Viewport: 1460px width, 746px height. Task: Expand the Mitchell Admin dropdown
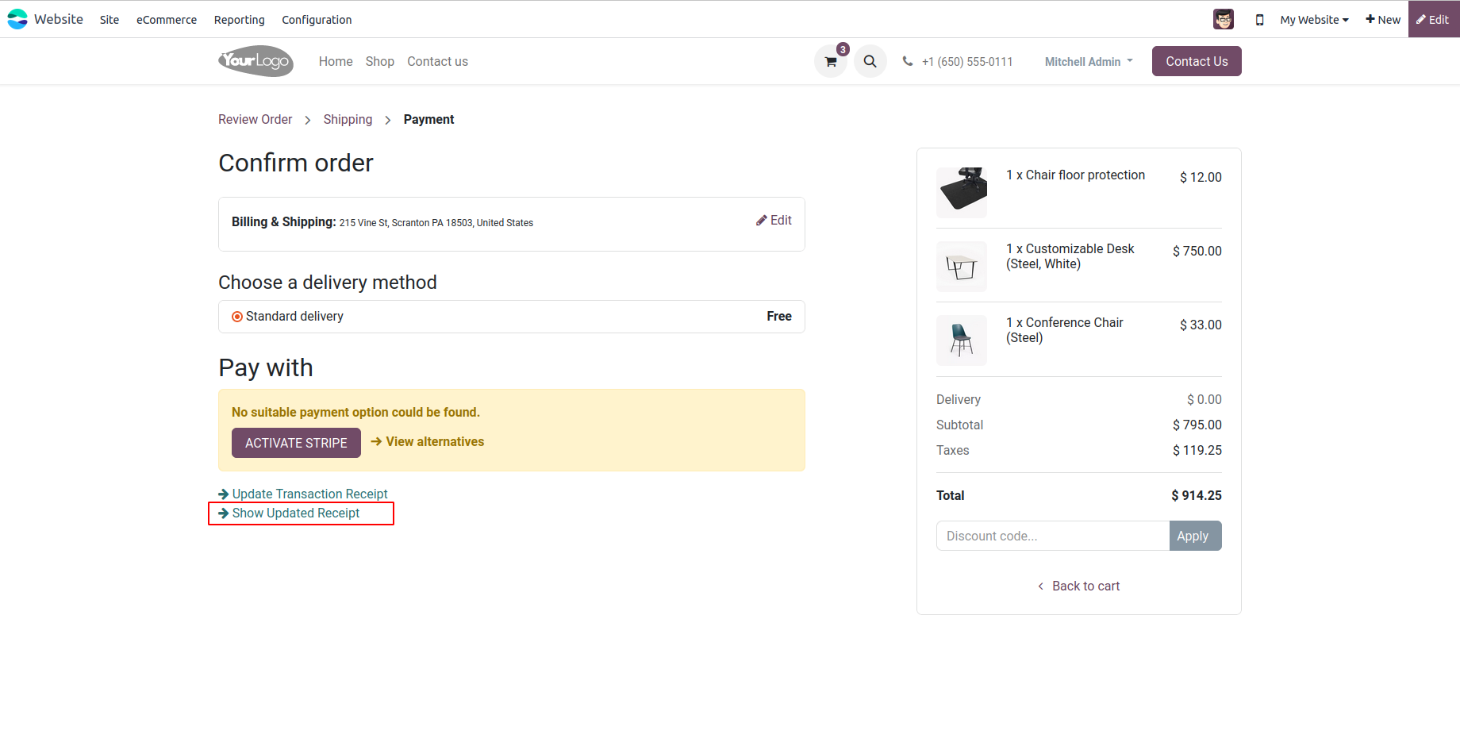(1089, 61)
